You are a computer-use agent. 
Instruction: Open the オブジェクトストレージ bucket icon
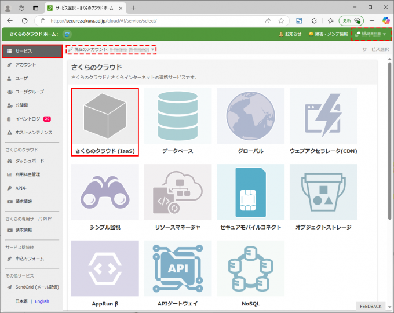click(x=323, y=192)
